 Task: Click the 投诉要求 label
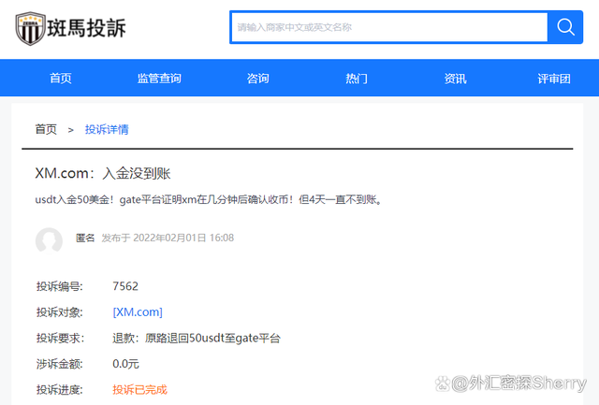click(60, 339)
